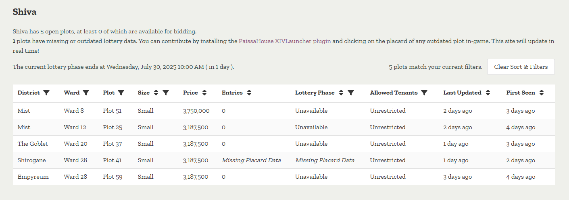Open the Size column filter funnel
569x200 pixels.
[x=166, y=93]
